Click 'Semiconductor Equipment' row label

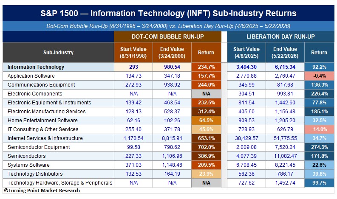(x=39, y=147)
